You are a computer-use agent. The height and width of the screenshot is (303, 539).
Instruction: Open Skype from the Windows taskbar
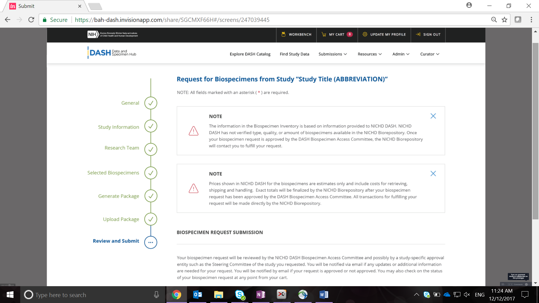coord(240,295)
